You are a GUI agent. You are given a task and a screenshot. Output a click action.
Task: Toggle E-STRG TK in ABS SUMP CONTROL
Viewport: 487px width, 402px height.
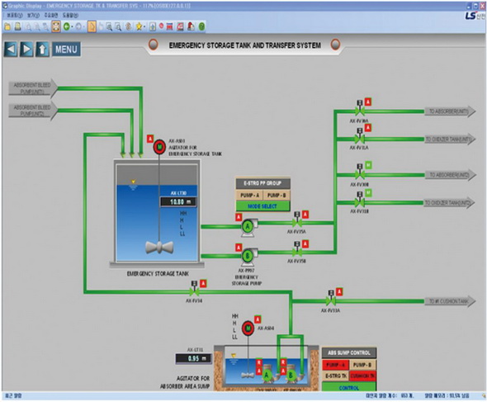pyautogui.click(x=335, y=376)
